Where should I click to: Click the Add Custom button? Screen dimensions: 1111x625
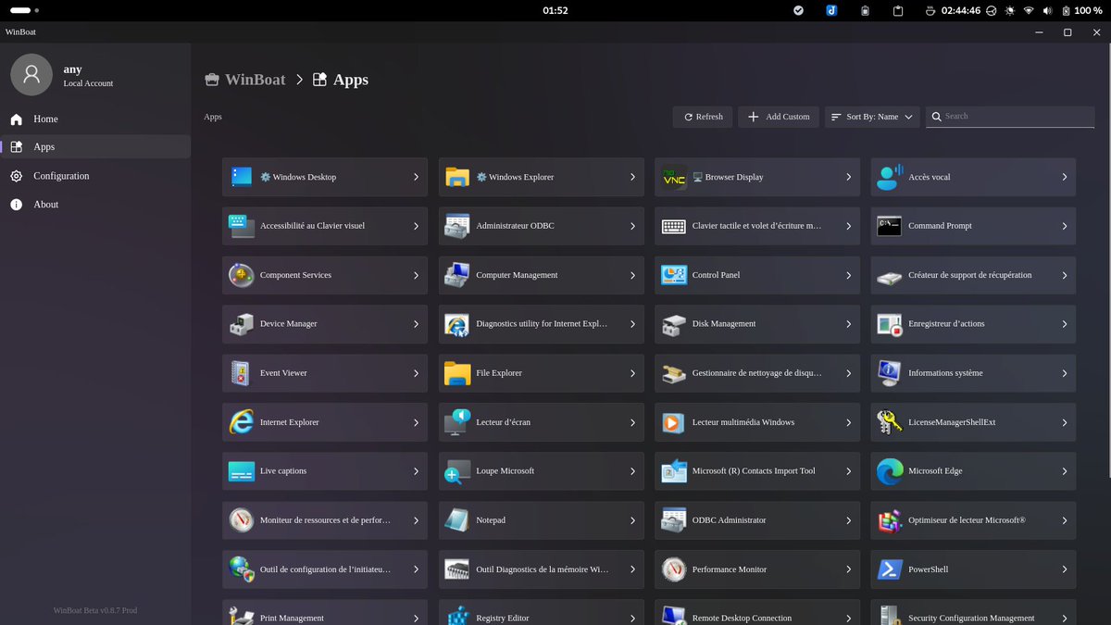coord(779,117)
